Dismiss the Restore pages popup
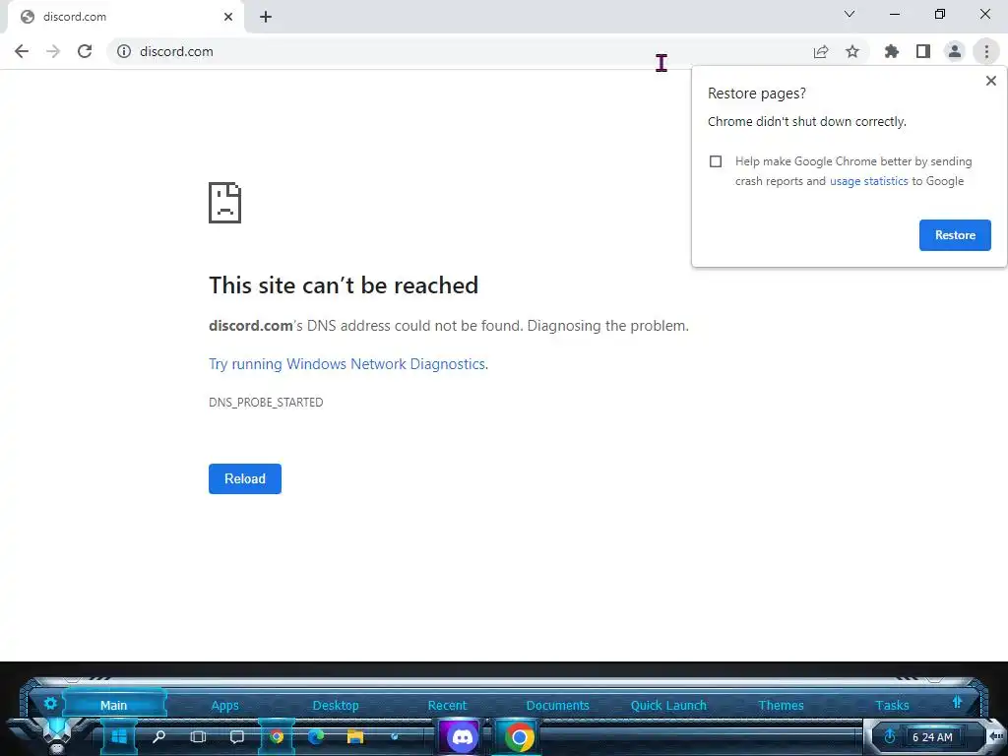1008x756 pixels. (990, 81)
